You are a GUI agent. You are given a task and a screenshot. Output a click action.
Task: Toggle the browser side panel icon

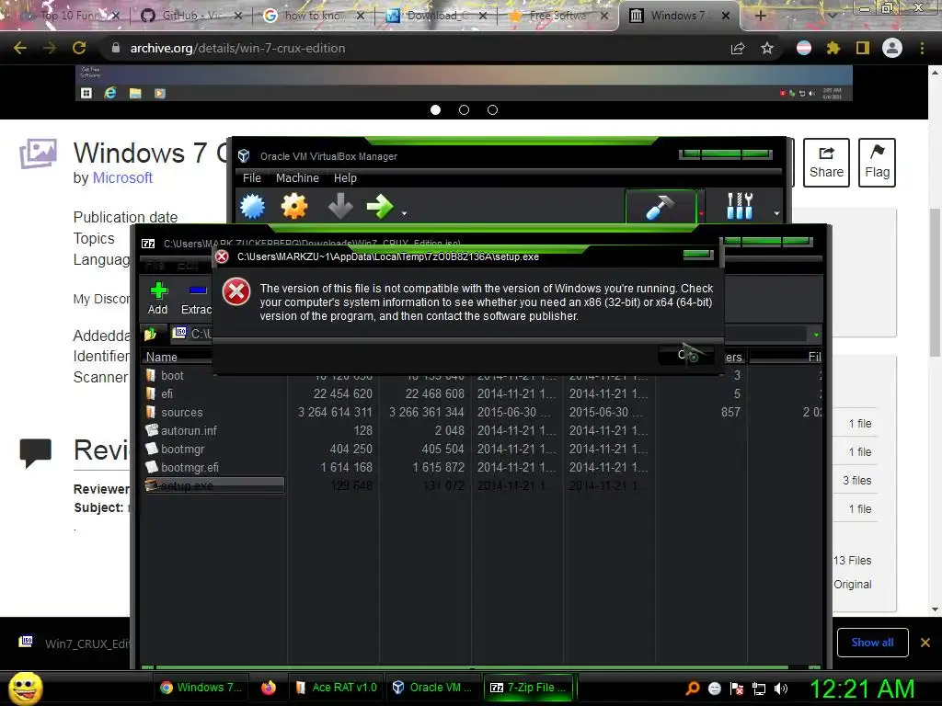pyautogui.click(x=863, y=48)
